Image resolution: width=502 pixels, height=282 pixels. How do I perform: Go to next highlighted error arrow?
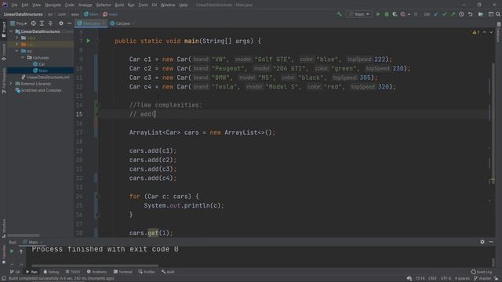[x=491, y=32]
